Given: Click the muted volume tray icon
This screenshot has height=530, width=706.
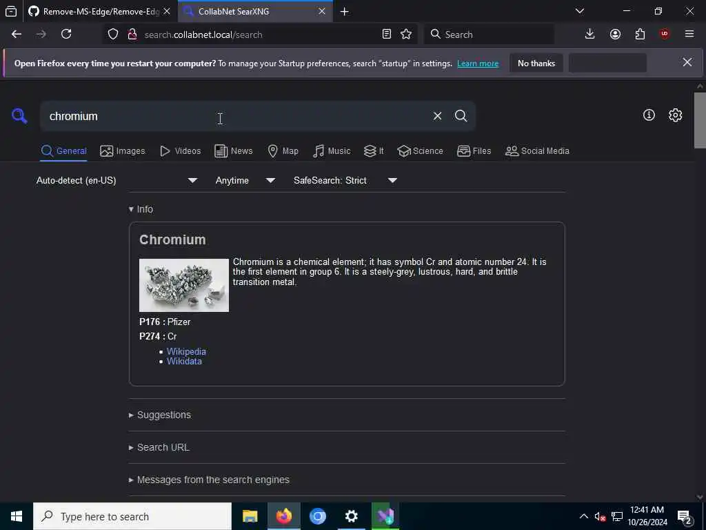Looking at the screenshot, I should [600, 517].
